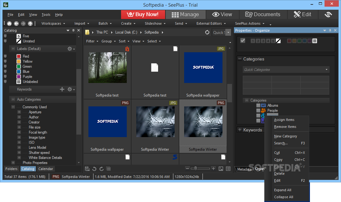The height and width of the screenshot is (202, 341).
Task: Open the Filter dropdown
Action: click(92, 41)
